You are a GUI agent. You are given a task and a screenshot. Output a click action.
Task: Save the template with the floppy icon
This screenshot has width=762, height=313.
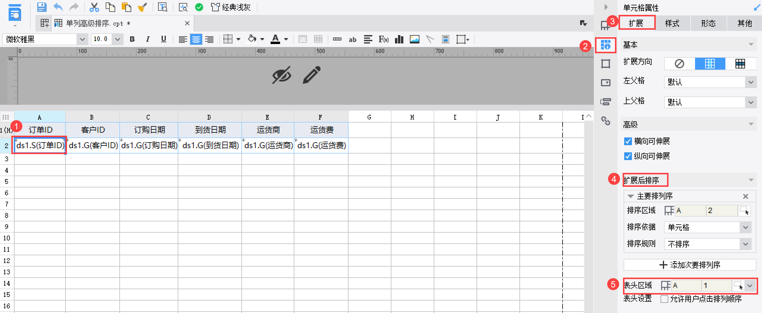tap(42, 7)
